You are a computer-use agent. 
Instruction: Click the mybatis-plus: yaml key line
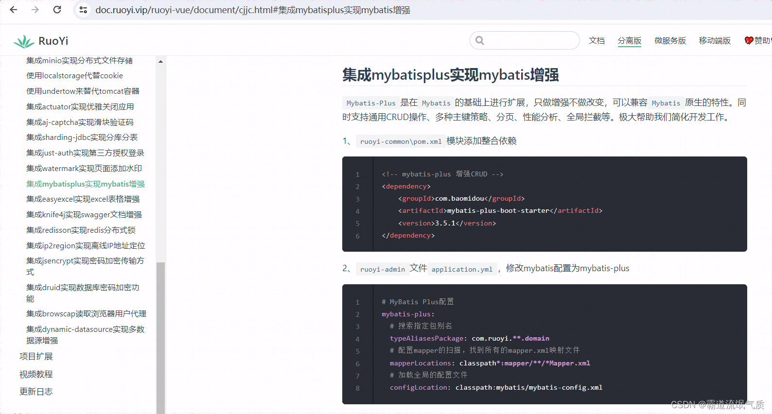coord(408,314)
